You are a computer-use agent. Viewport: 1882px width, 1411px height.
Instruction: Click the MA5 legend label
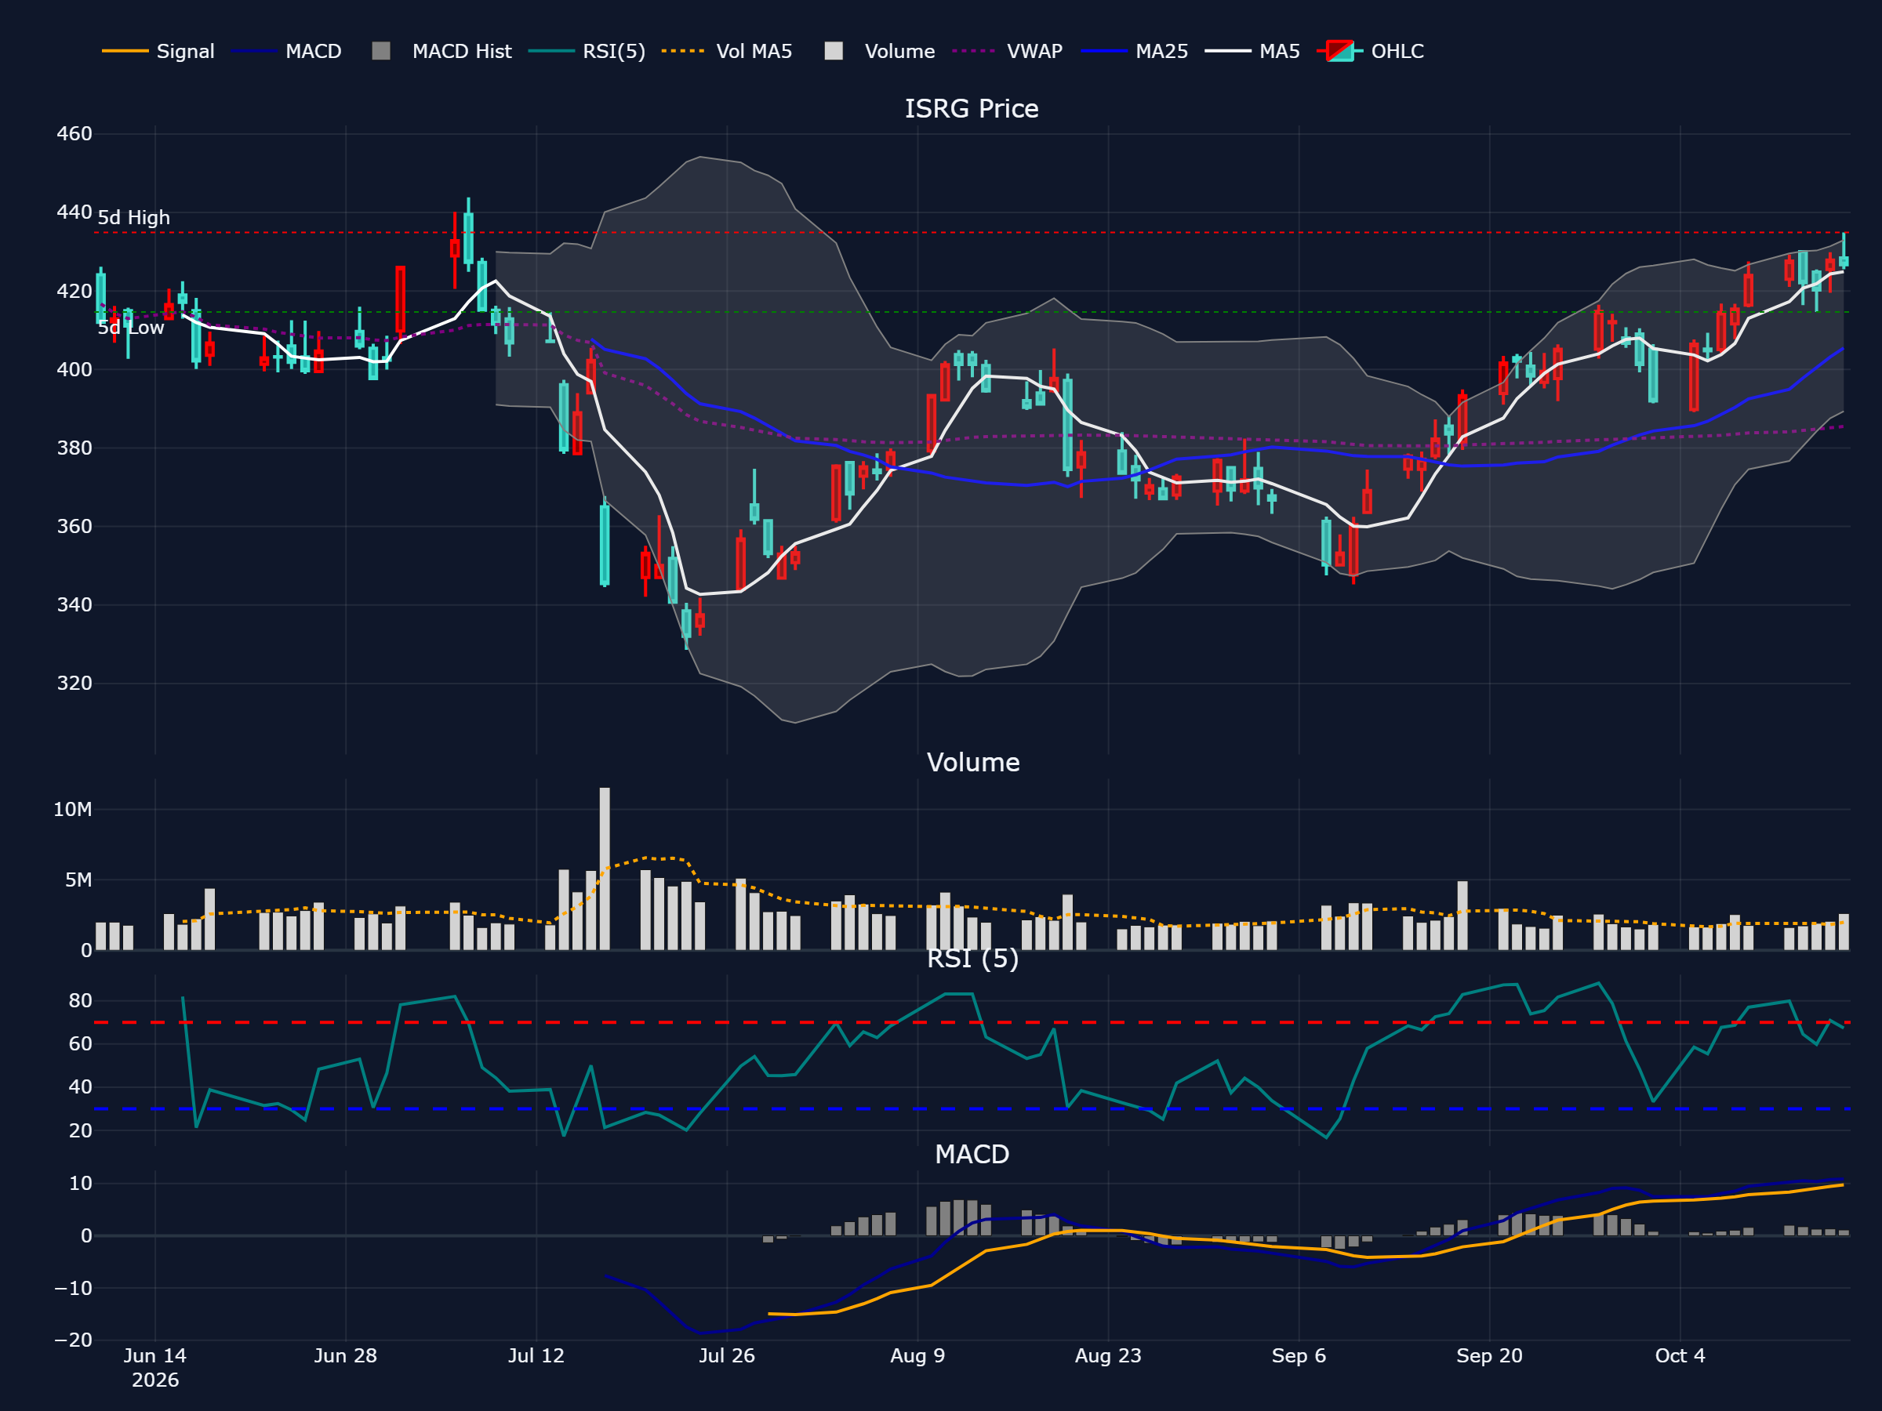[x=1280, y=51]
